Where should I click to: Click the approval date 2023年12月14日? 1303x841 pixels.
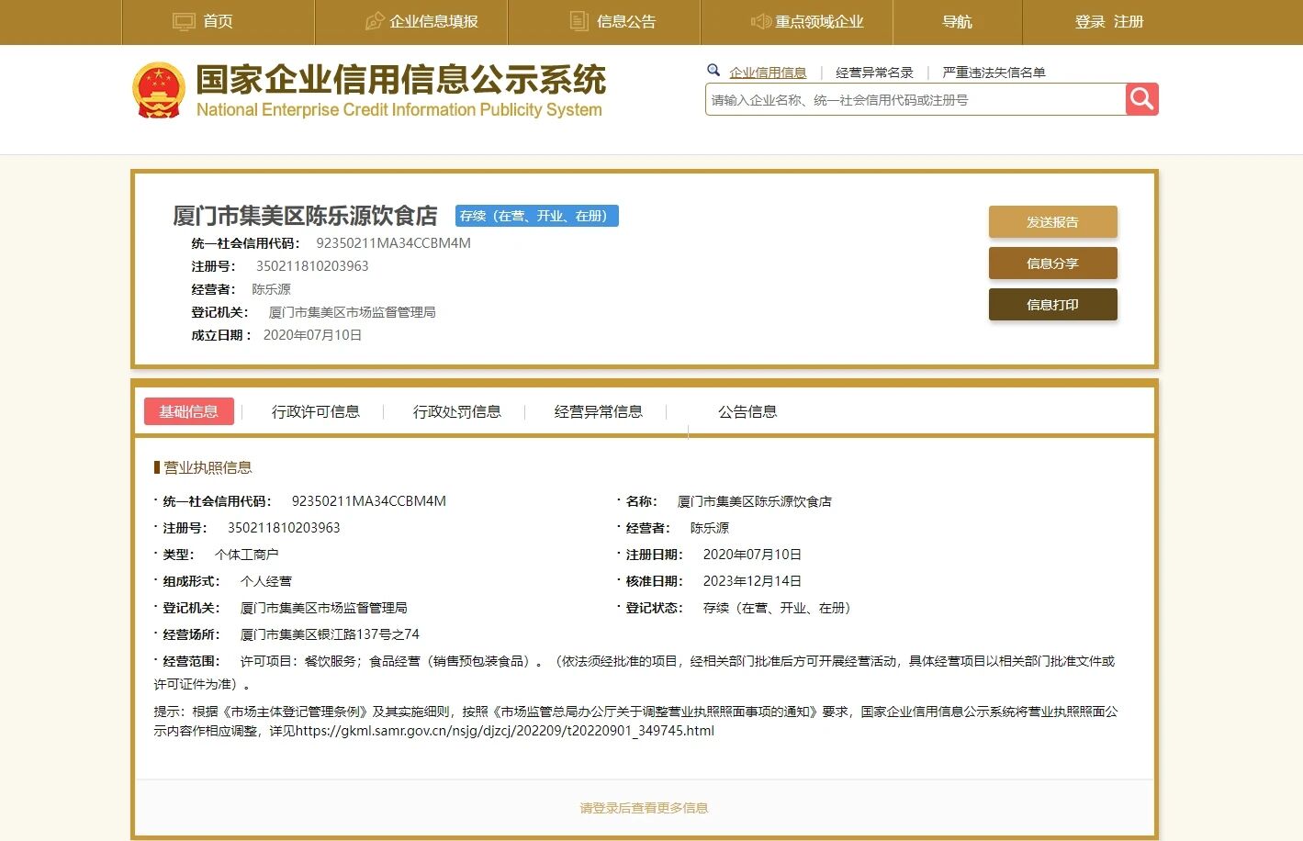752,581
